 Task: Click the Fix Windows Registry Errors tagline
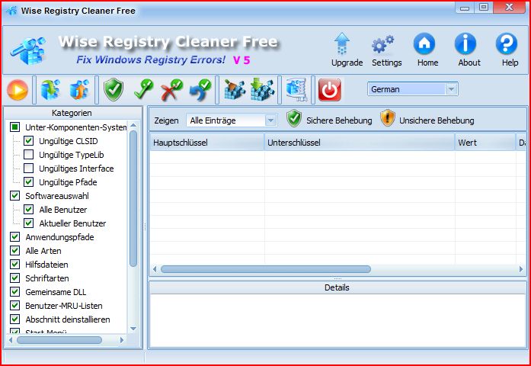coord(151,60)
